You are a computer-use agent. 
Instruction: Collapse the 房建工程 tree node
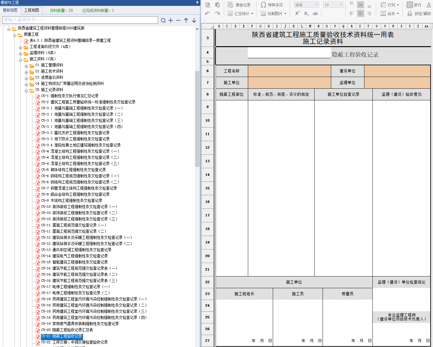[14, 35]
